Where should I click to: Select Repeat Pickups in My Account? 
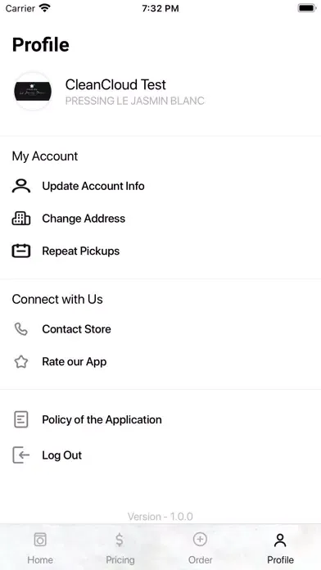pyautogui.click(x=81, y=251)
